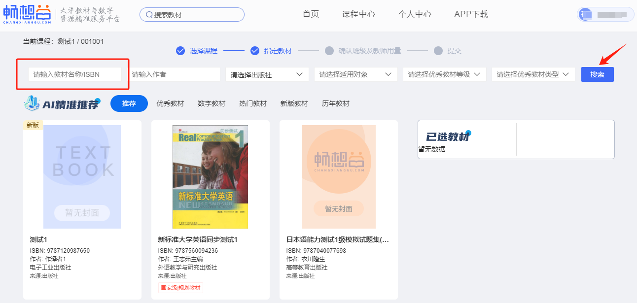Click the 指定教材 step checkmark icon

pyautogui.click(x=255, y=51)
